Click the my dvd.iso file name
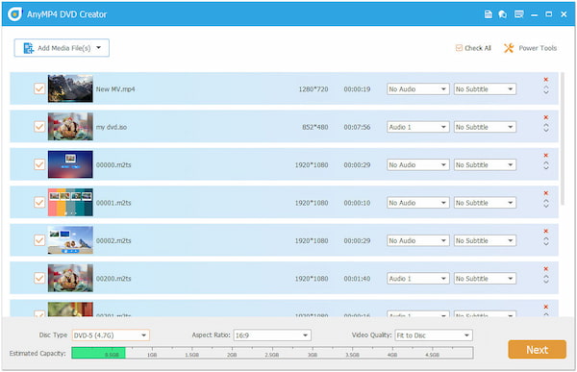Image resolution: width=577 pixels, height=372 pixels. click(x=112, y=127)
